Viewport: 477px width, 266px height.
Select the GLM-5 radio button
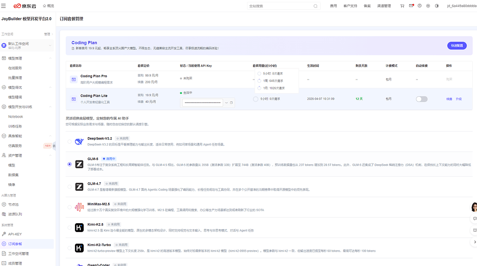coord(69,164)
